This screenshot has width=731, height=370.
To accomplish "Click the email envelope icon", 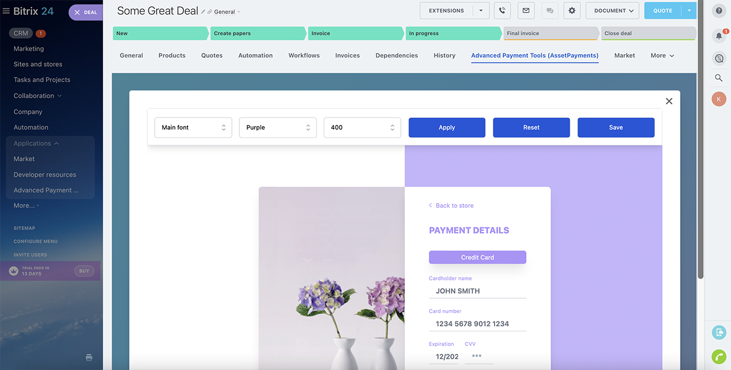I will point(526,10).
